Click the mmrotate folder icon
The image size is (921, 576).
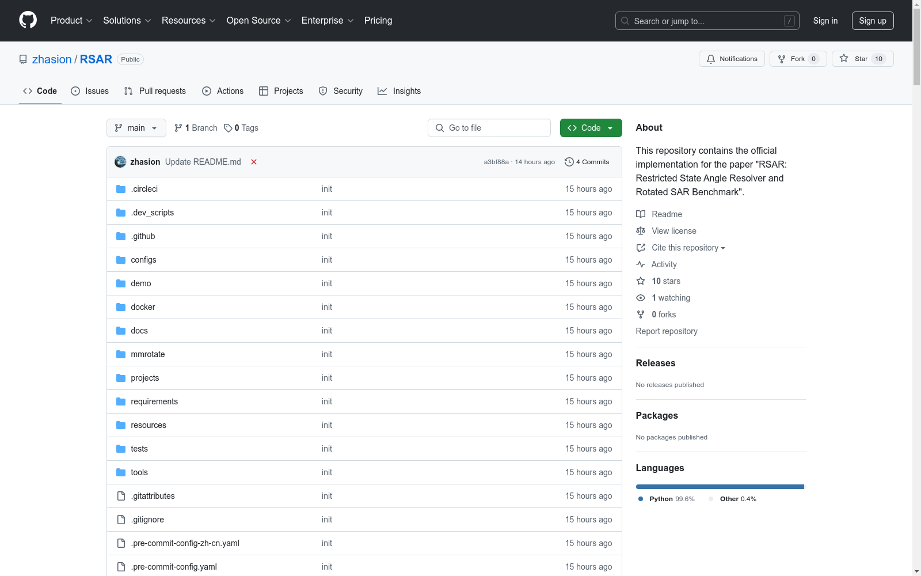121,354
